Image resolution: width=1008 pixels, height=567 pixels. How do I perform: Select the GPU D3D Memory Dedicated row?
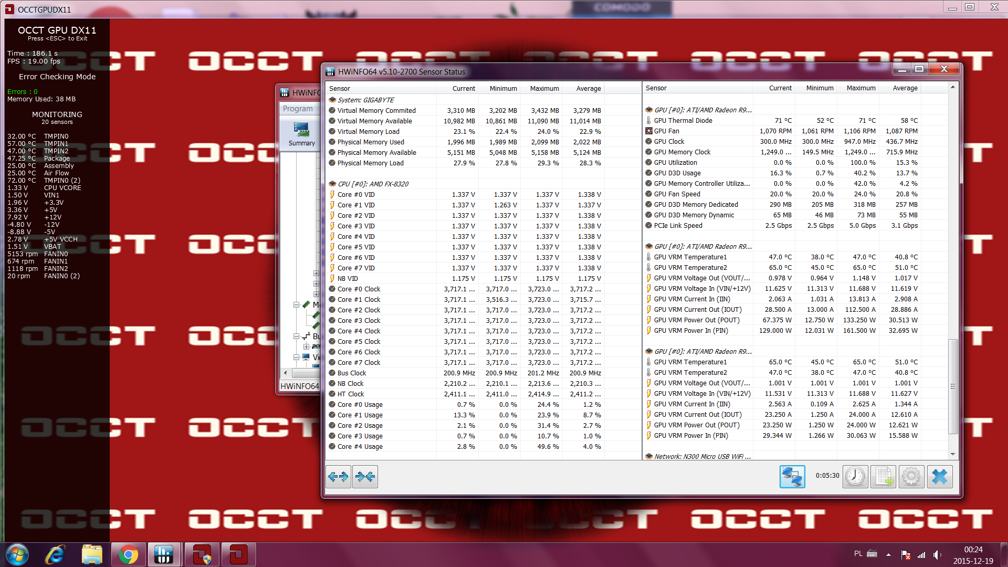coord(782,205)
